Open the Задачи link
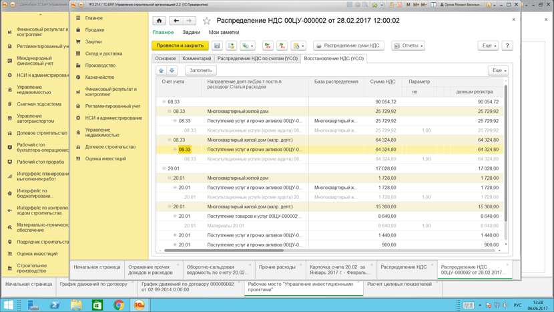Viewport: 554px width, 312px height. (191, 32)
